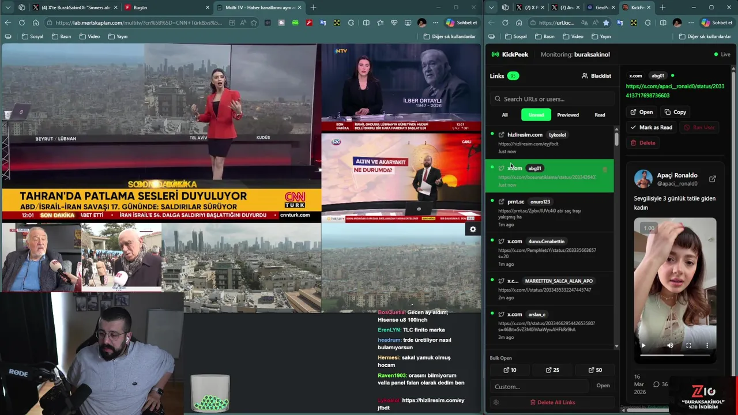Open split screen icon in left browser
Image resolution: width=738 pixels, height=415 pixels.
pos(366,22)
